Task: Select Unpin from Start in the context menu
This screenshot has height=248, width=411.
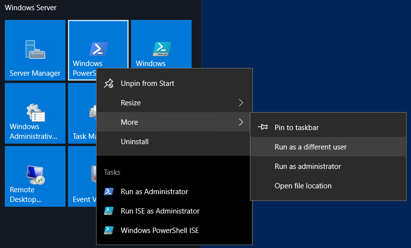Action: pos(148,83)
